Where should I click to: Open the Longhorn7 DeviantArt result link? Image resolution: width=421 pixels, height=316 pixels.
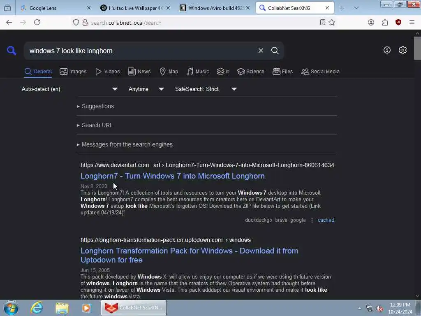click(173, 176)
